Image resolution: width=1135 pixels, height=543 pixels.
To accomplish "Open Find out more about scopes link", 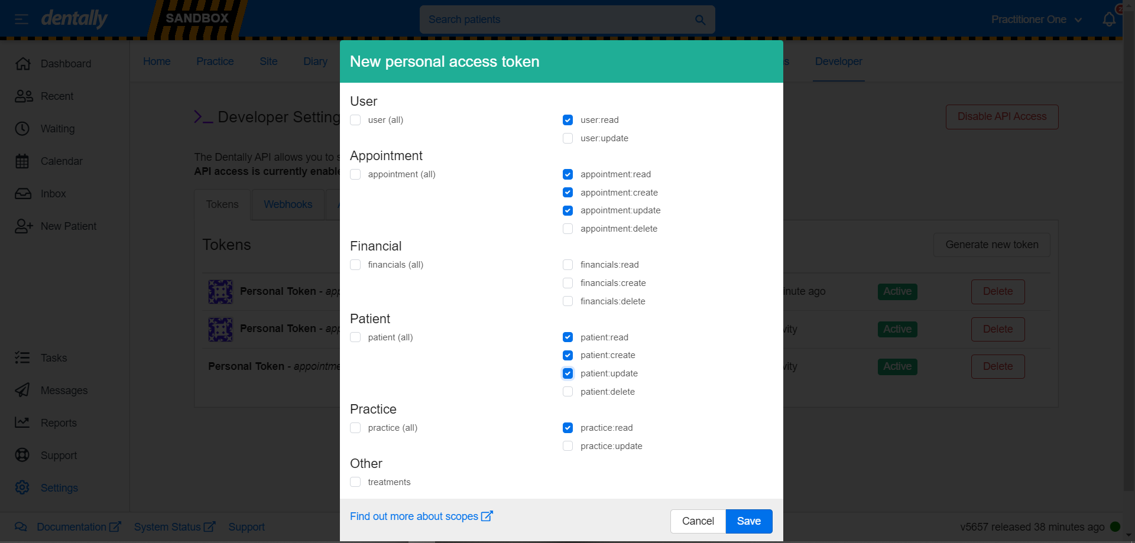I will 421,516.
